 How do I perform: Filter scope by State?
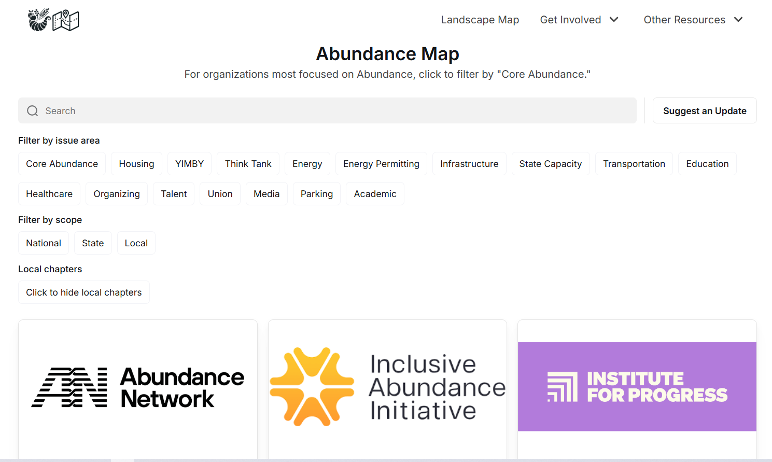[93, 243]
